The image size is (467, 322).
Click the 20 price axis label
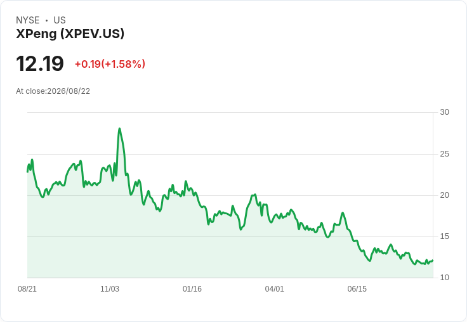pyautogui.click(x=444, y=195)
